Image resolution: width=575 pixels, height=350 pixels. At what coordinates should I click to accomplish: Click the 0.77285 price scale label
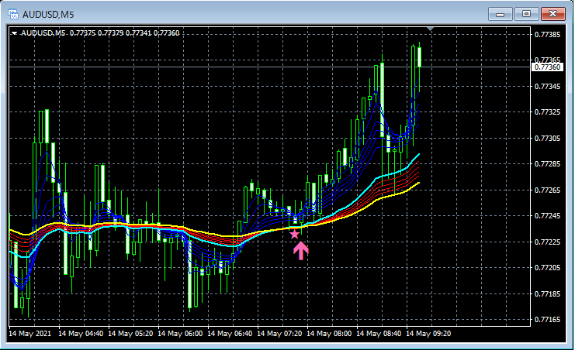[547, 163]
